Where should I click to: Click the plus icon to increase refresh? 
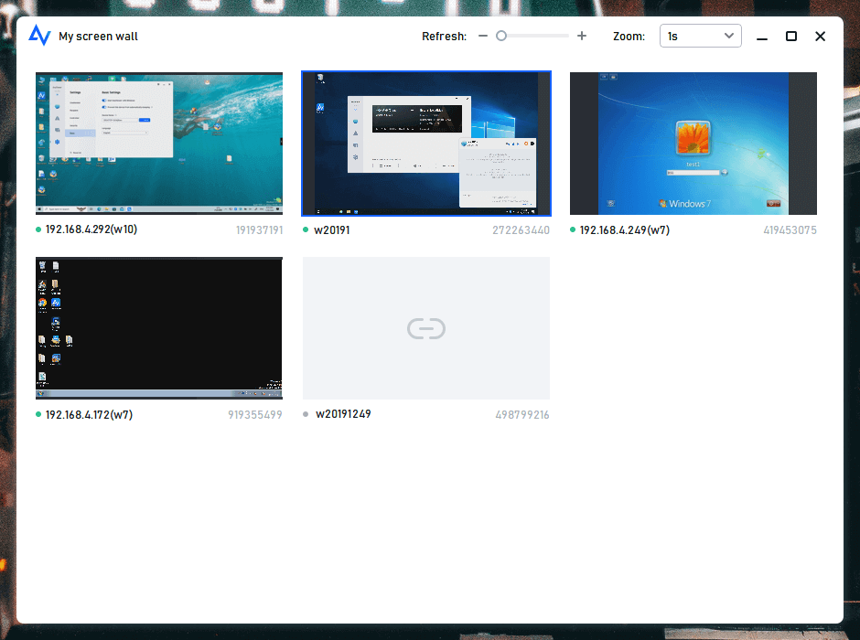pos(582,37)
